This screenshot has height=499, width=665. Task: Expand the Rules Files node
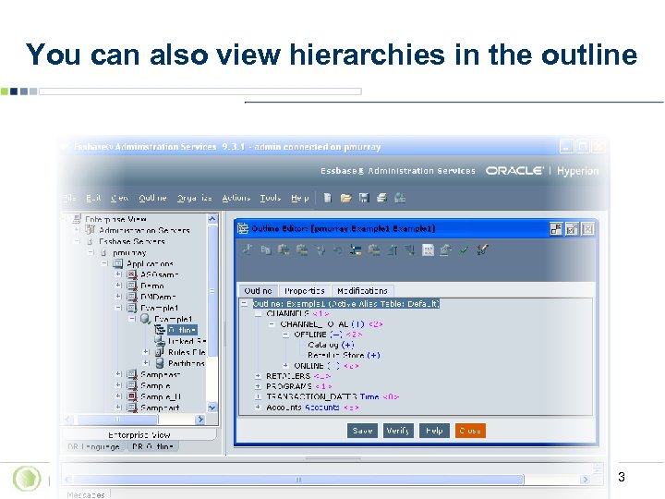tap(146, 352)
